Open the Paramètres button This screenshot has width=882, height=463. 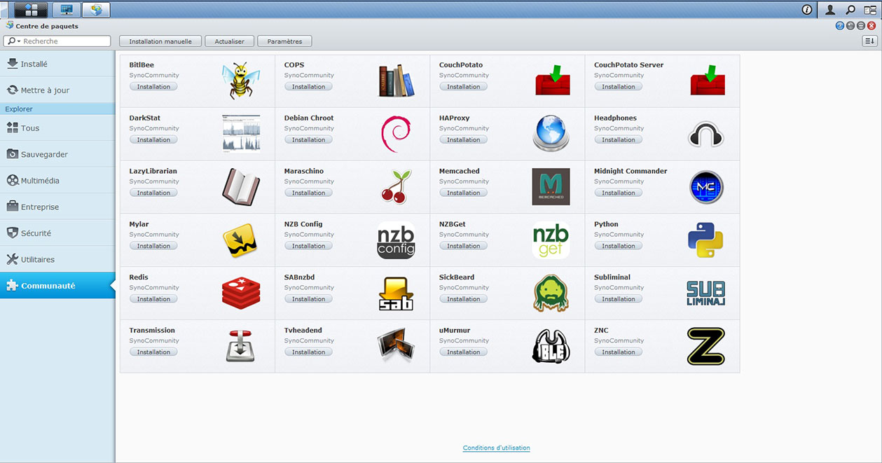coord(284,41)
